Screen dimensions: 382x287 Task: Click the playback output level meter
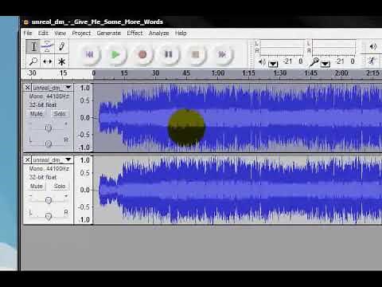(x=282, y=48)
